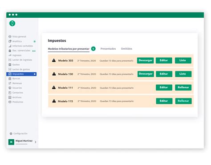Download Modelo 130 with Descargar
This screenshot has width=211, height=165.
click(x=146, y=74)
